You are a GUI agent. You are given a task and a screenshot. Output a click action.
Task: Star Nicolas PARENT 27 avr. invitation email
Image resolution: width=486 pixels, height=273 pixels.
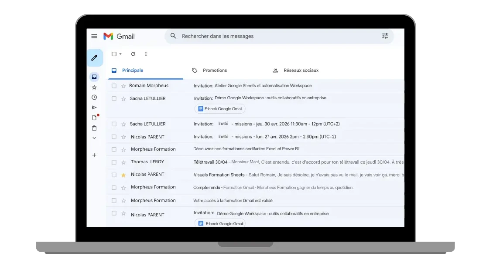(x=123, y=137)
